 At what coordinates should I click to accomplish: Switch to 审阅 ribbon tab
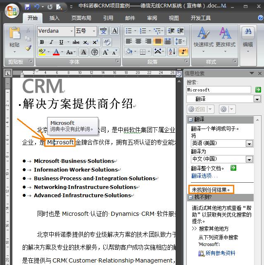pos(152,18)
